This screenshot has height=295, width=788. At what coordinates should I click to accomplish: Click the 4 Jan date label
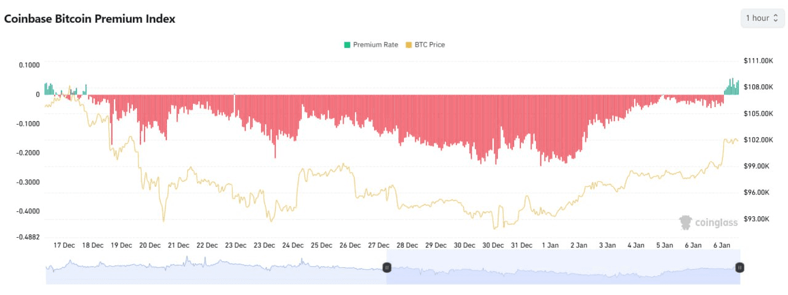click(636, 245)
